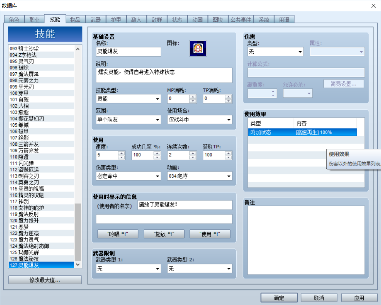Image resolution: width=381 pixels, height=305 pixels.
Task: Click the 说明 description text box
Action: [164, 75]
